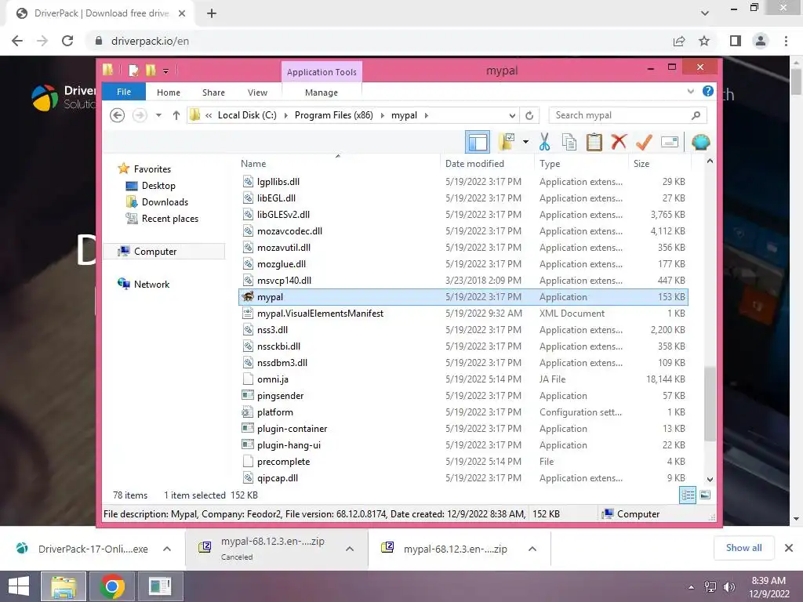
Task: Open the Home ribbon tab
Action: [x=169, y=92]
